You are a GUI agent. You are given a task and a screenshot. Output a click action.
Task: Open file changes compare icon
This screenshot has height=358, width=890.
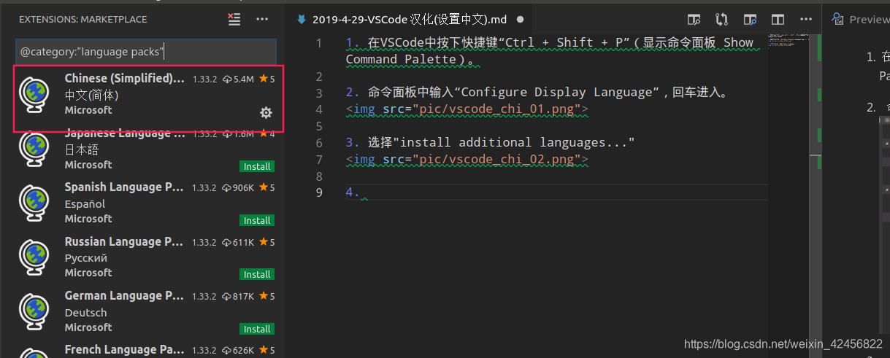pos(722,20)
